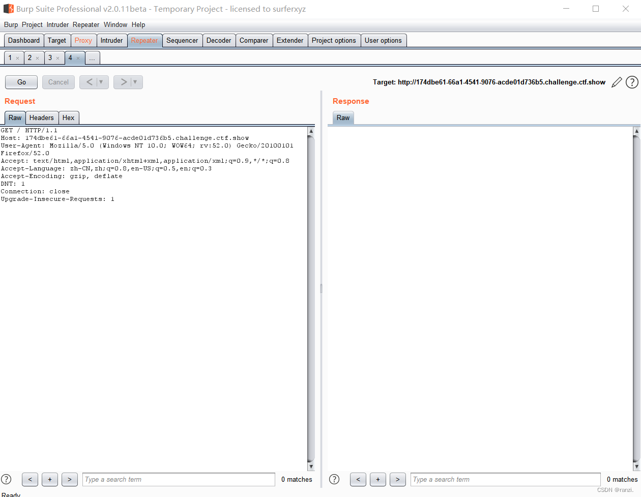Select Repeater request tab 1
The image size is (641, 497).
tap(10, 58)
